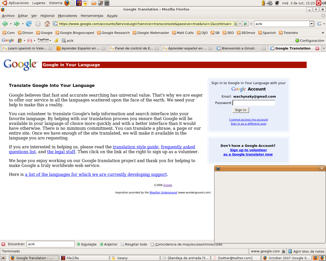
Task: Open the forward history dropdown arrow
Action: pyautogui.click(x=23, y=24)
